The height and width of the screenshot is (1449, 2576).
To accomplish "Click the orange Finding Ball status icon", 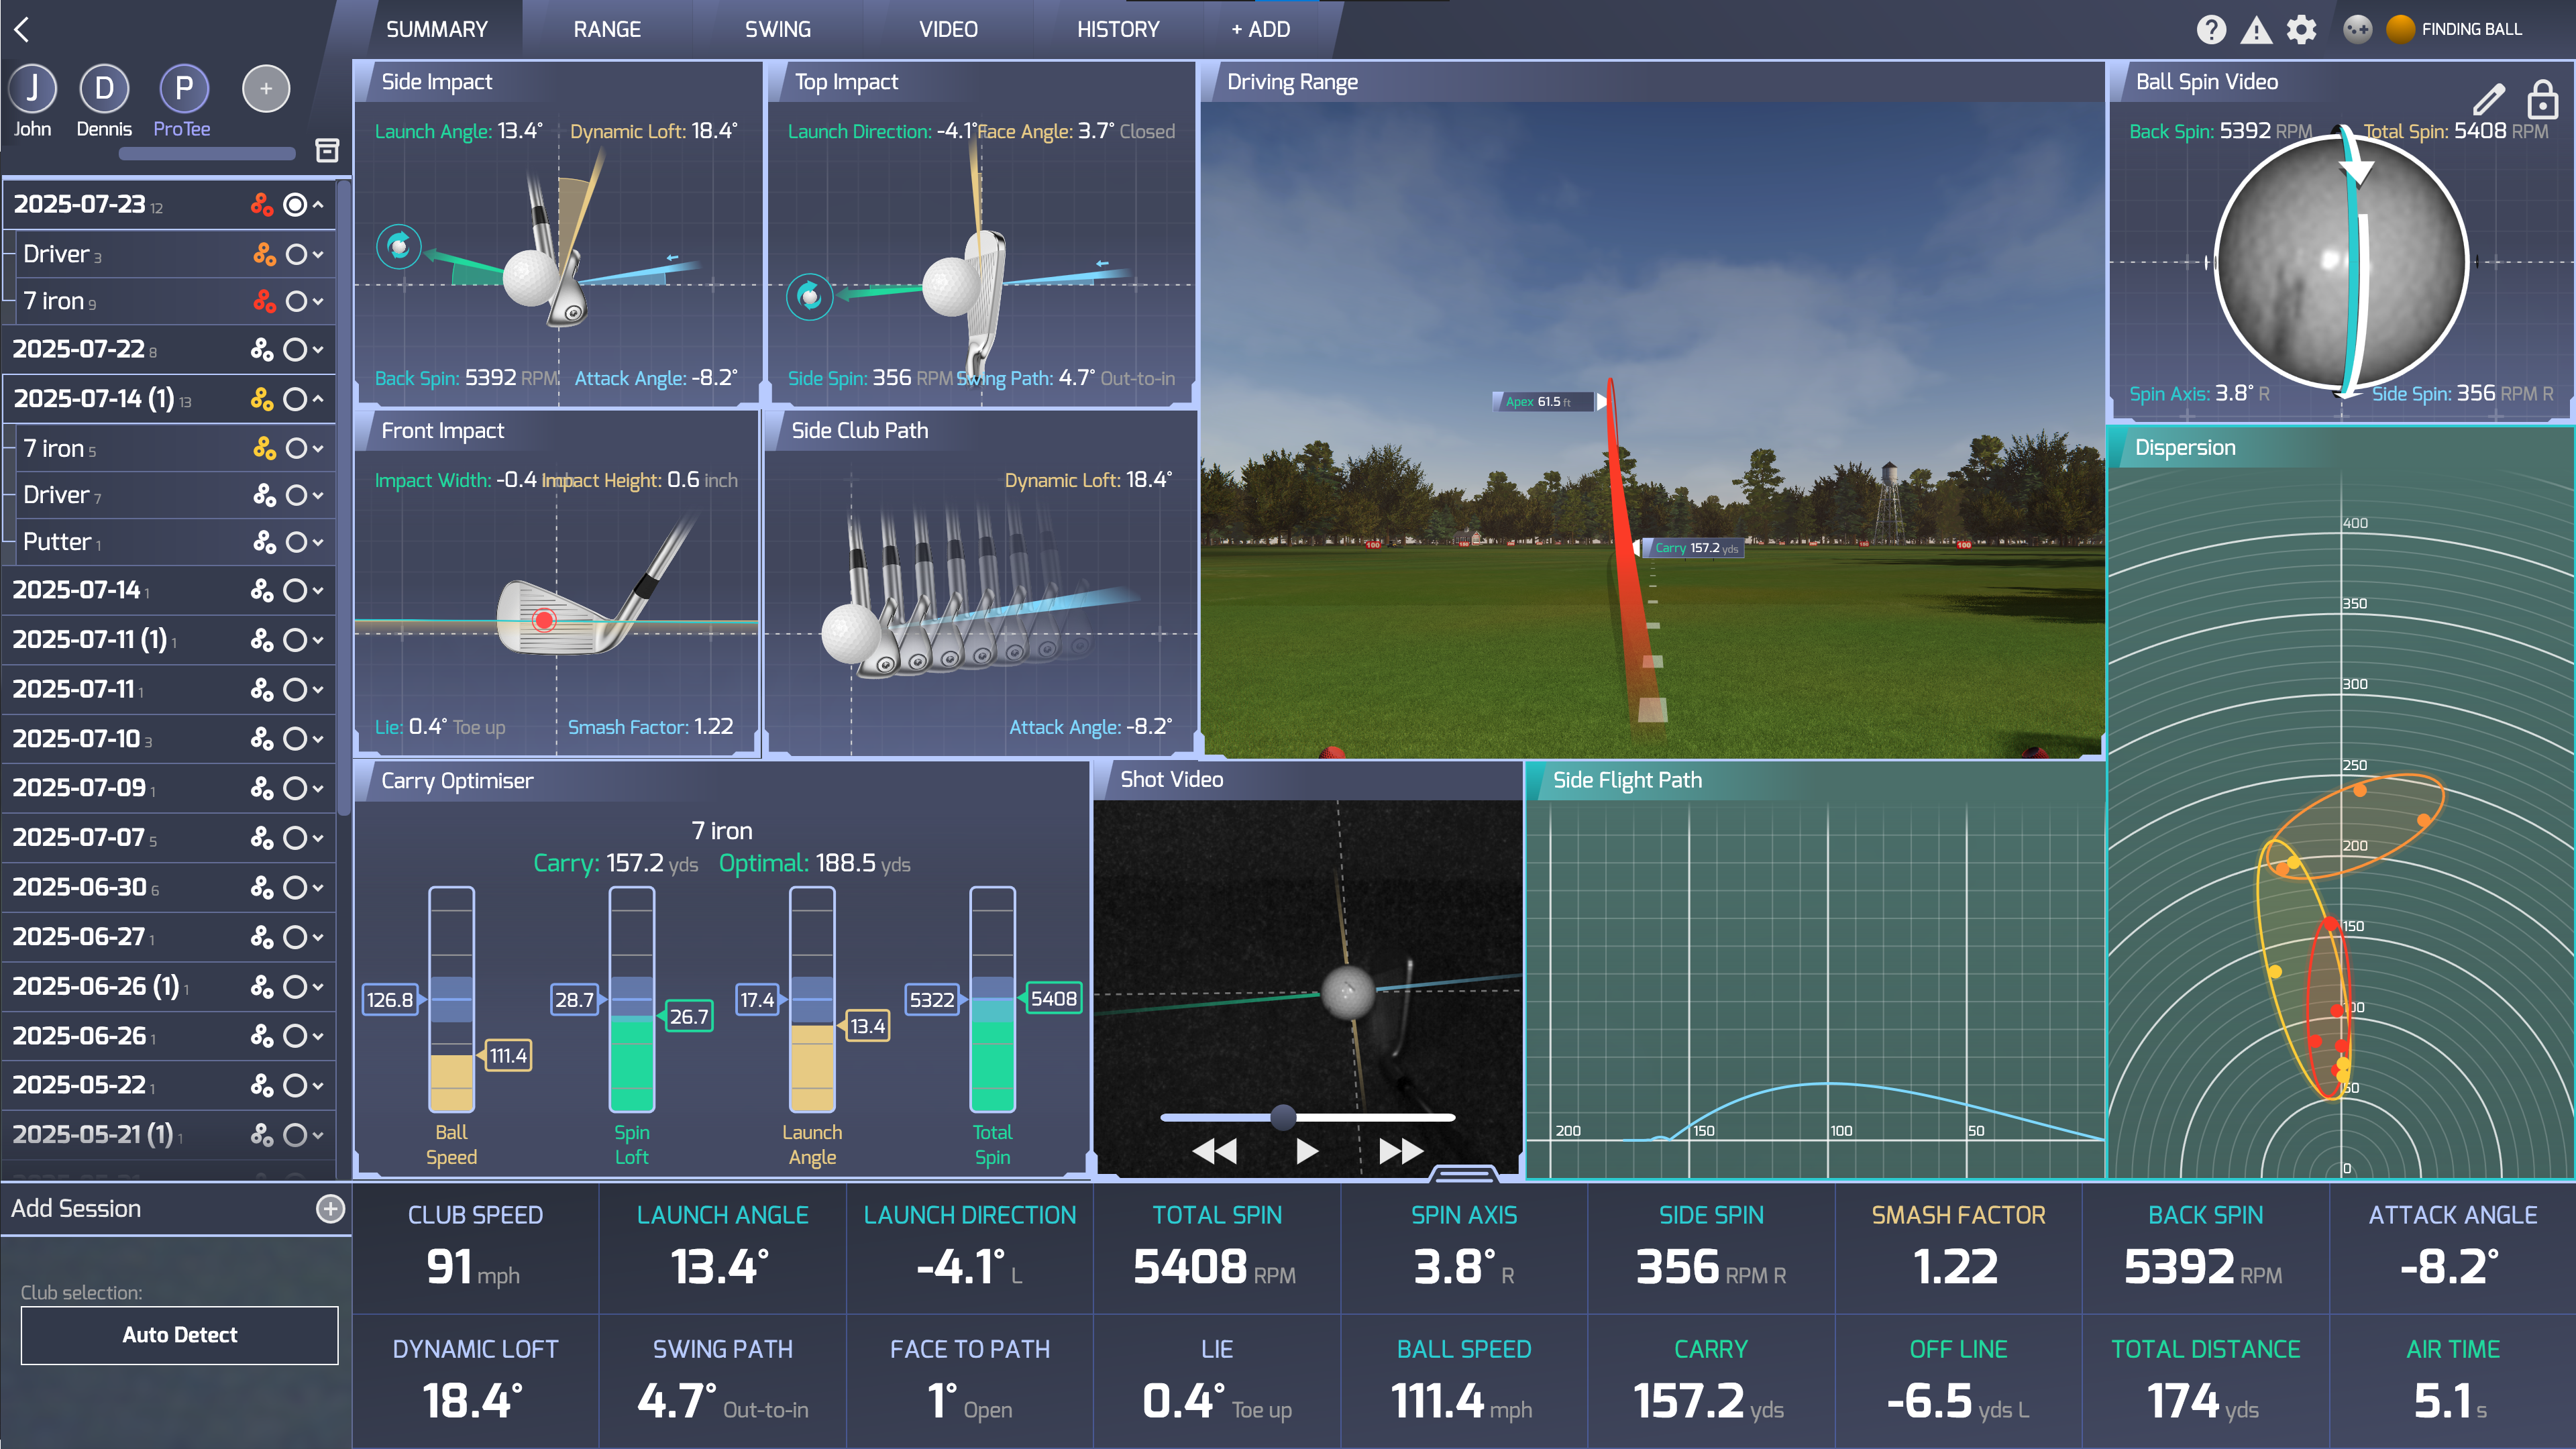I will click(2399, 29).
